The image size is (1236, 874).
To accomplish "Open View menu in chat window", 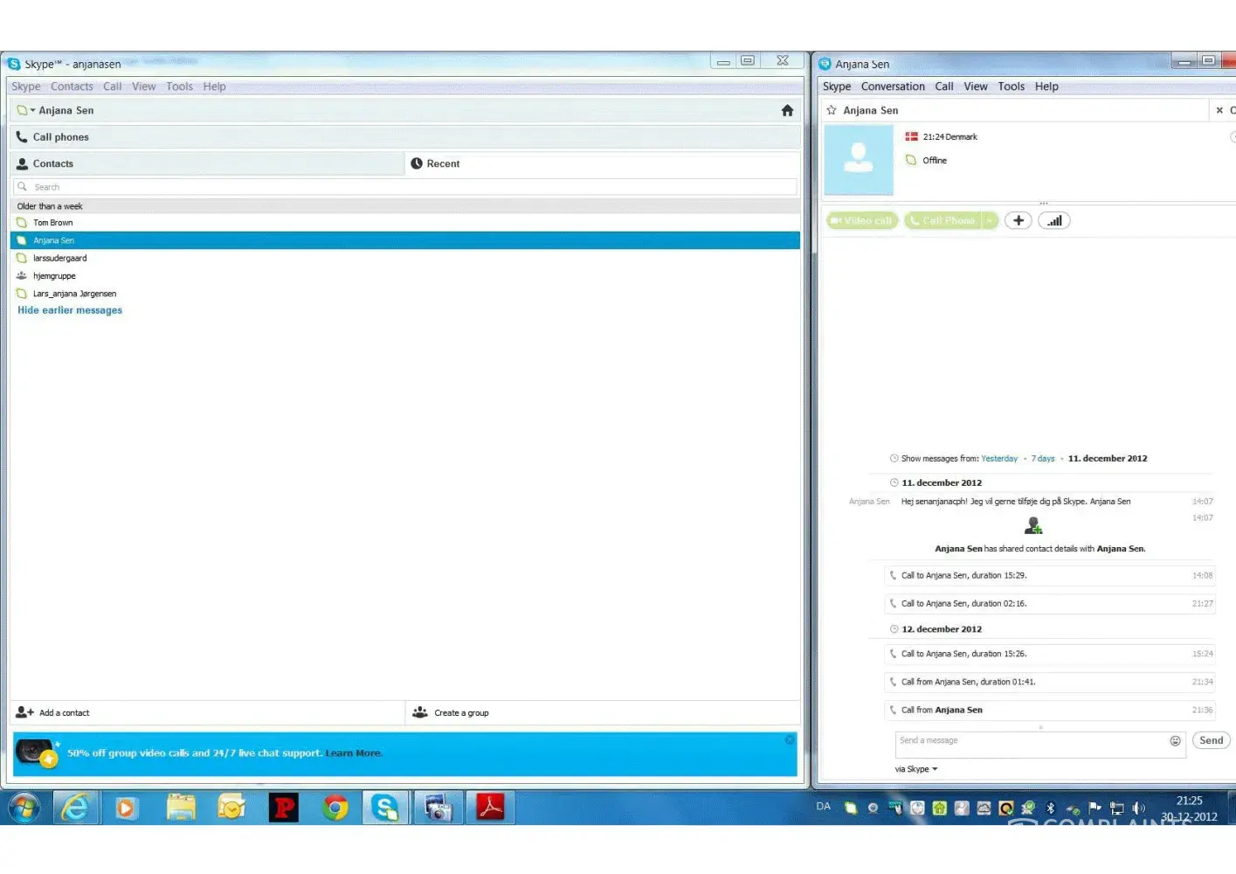I will (x=976, y=87).
